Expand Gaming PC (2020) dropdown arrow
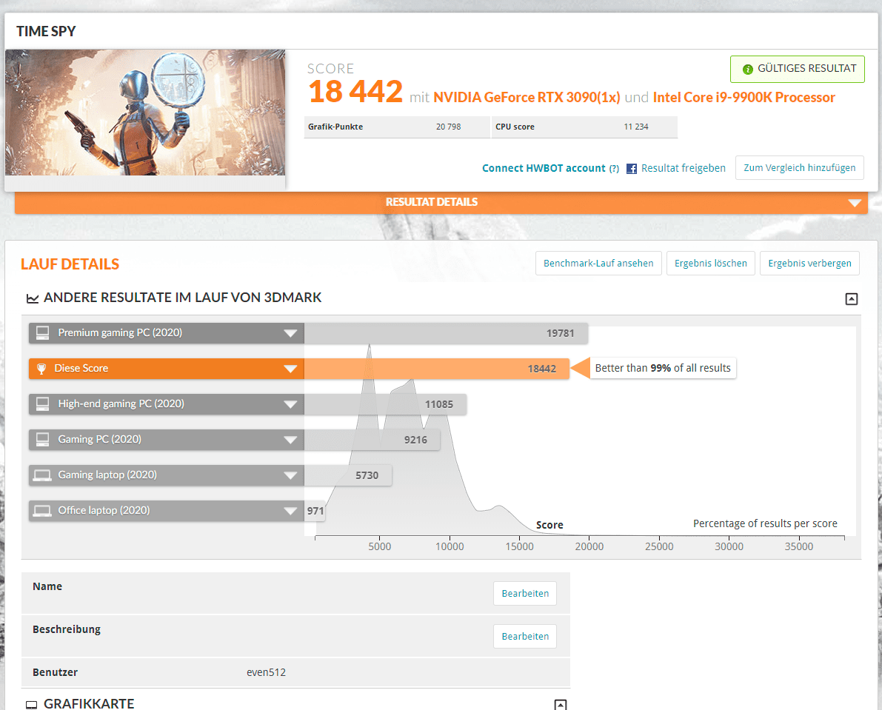Image resolution: width=882 pixels, height=710 pixels. click(290, 440)
